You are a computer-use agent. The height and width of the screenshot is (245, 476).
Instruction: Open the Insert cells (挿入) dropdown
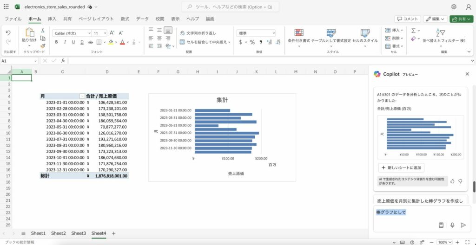[394, 30]
